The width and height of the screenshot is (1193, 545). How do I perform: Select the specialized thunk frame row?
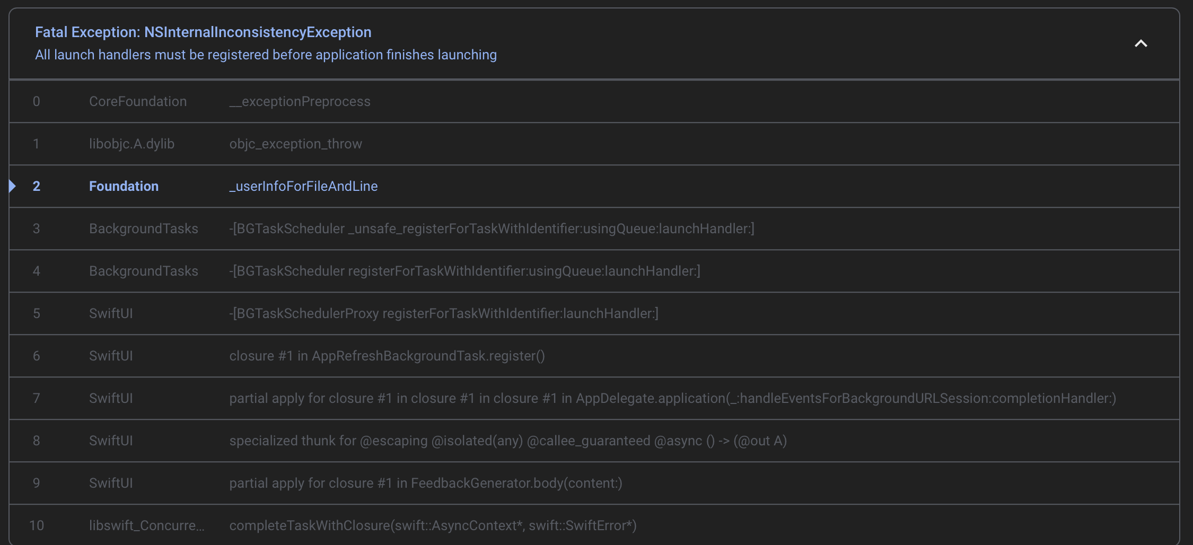pos(594,441)
